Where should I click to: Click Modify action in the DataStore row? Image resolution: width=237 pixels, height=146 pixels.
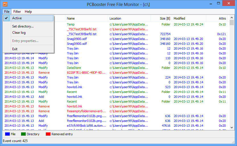43,68
